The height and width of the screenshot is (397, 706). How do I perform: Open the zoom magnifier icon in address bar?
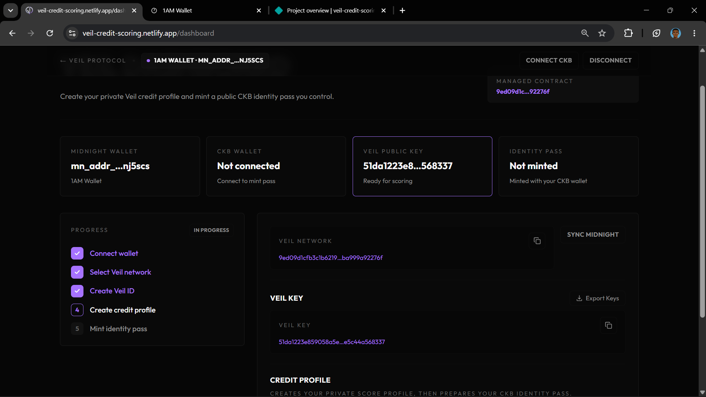585,33
